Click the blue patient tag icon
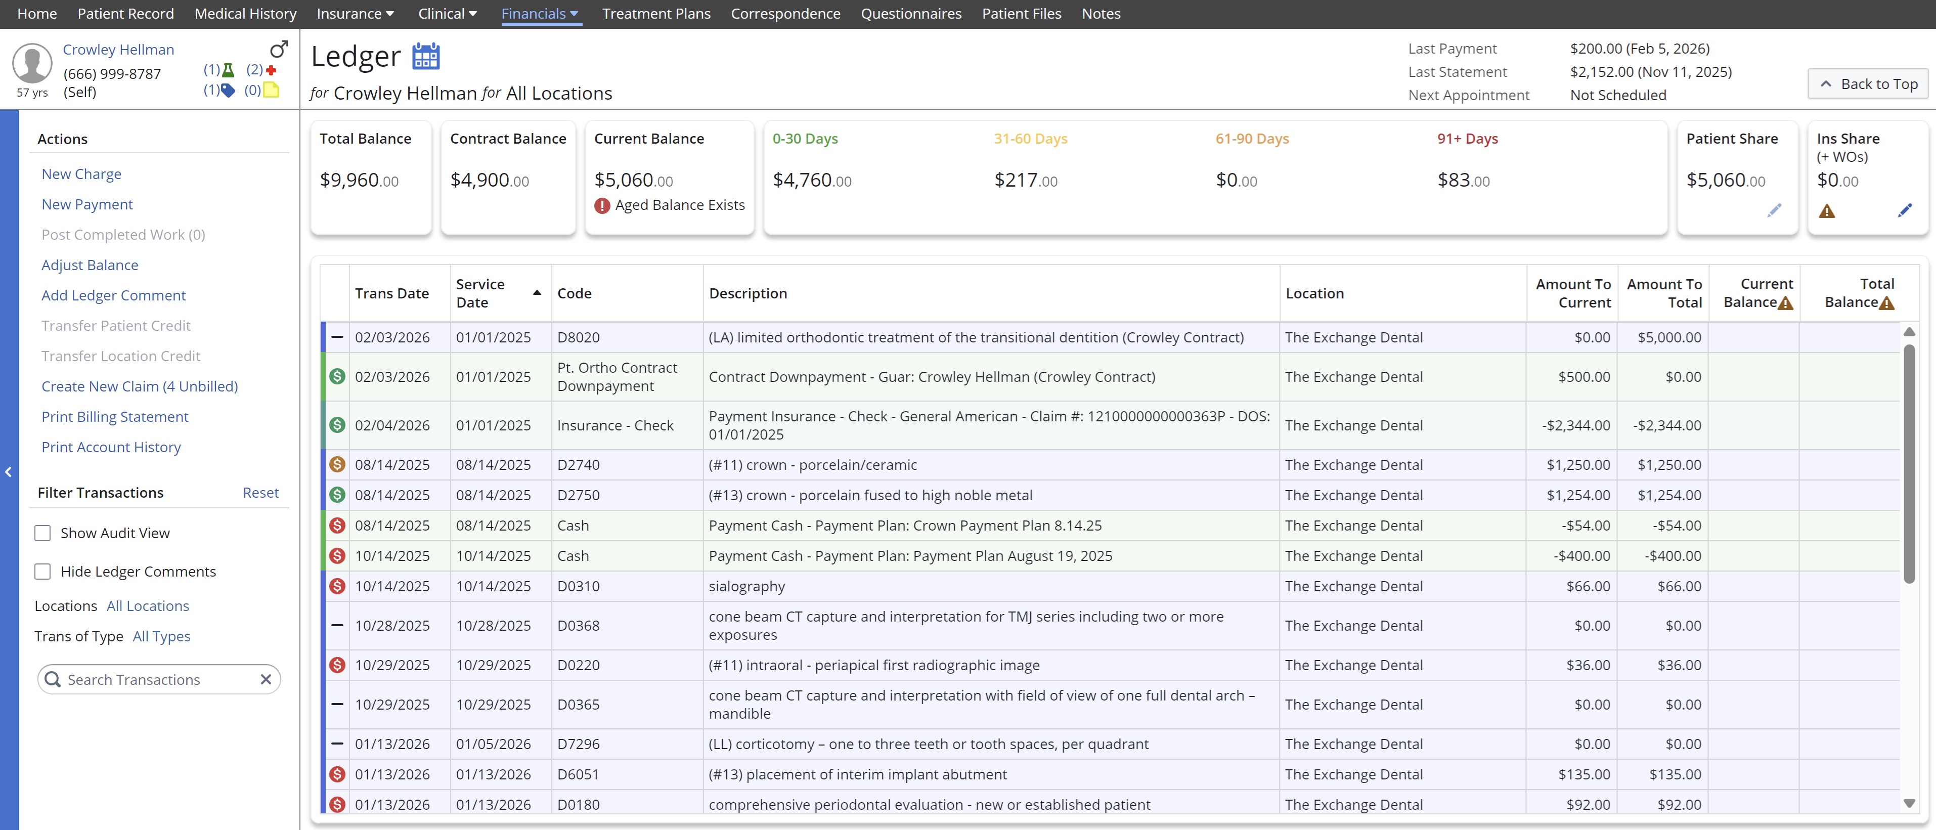This screenshot has height=830, width=1936. pyautogui.click(x=228, y=90)
